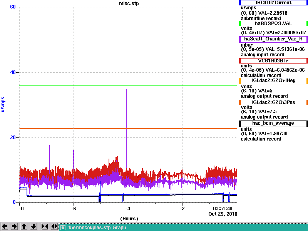Click calculation record under VCG1H03BTr
This screenshot has height=231, width=308.
(x=261, y=75)
